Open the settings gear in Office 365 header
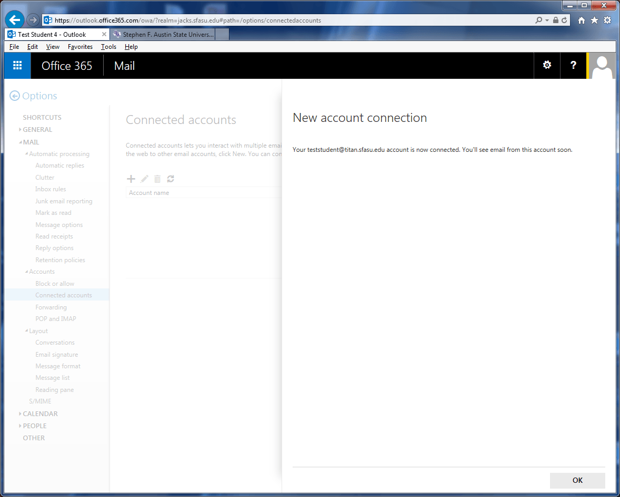This screenshot has height=497, width=620. 547,66
